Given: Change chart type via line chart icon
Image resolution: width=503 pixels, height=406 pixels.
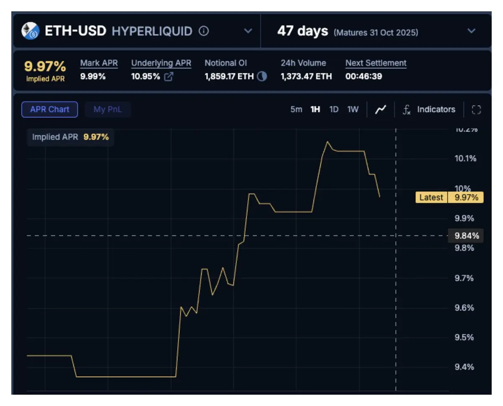Looking at the screenshot, I should click(x=380, y=109).
